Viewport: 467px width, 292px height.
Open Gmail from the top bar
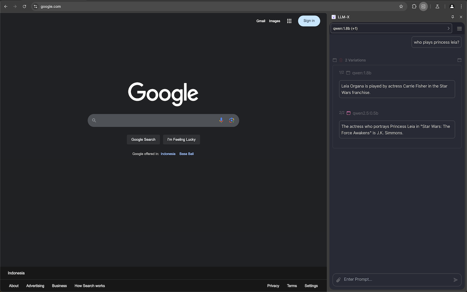click(x=260, y=21)
